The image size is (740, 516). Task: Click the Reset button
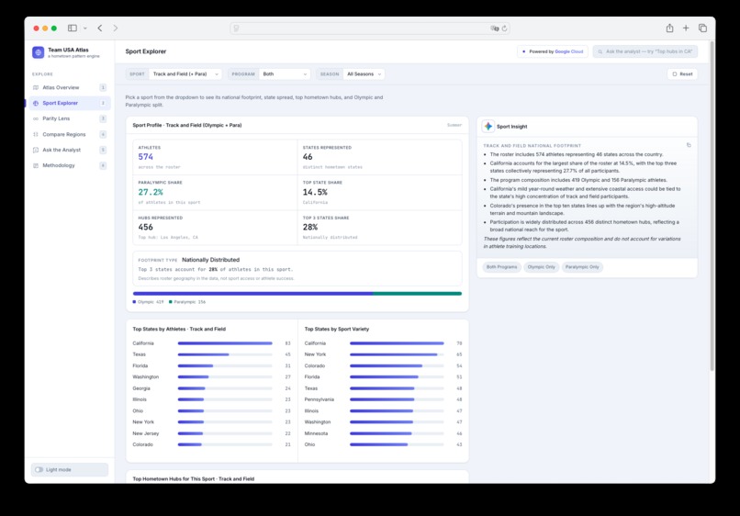[x=682, y=74]
